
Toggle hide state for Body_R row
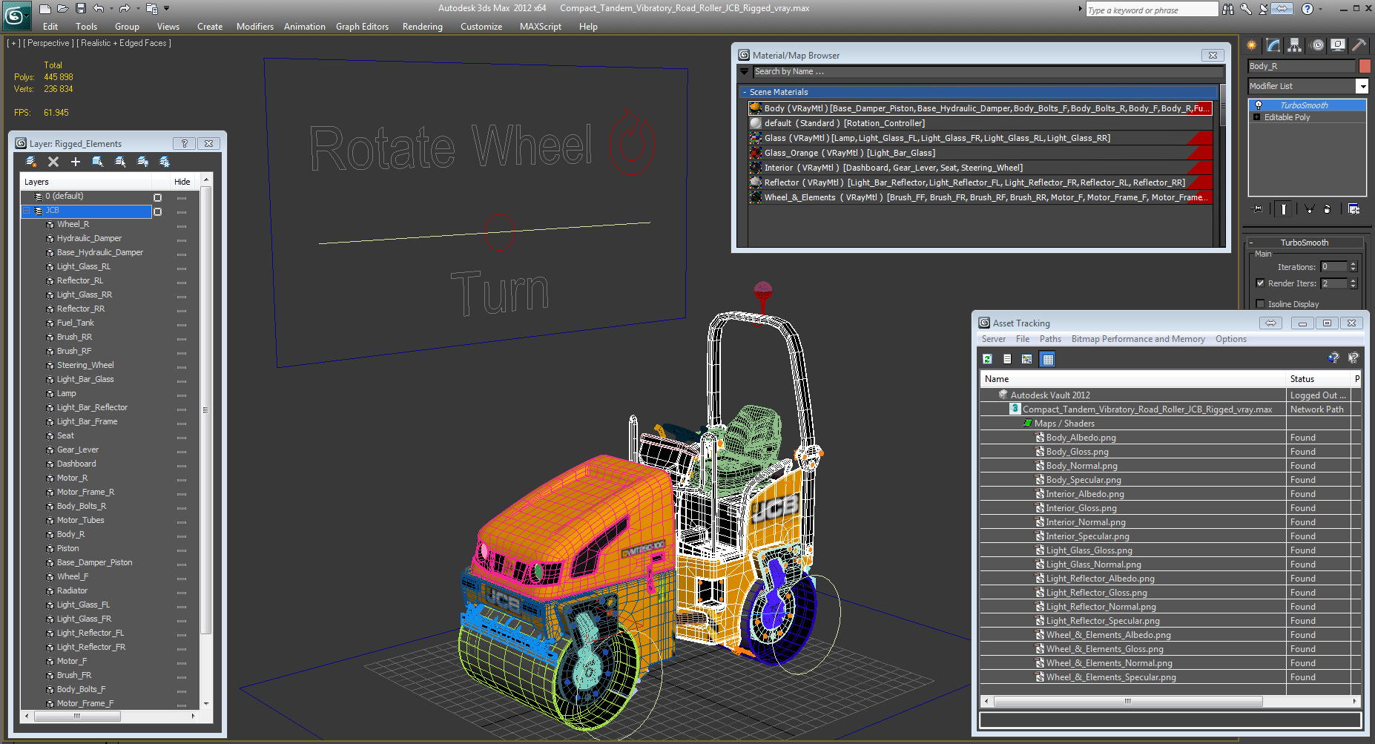[182, 535]
